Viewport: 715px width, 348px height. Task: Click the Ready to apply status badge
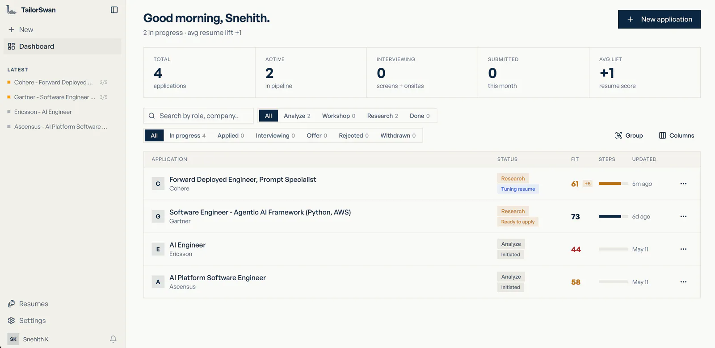point(518,222)
